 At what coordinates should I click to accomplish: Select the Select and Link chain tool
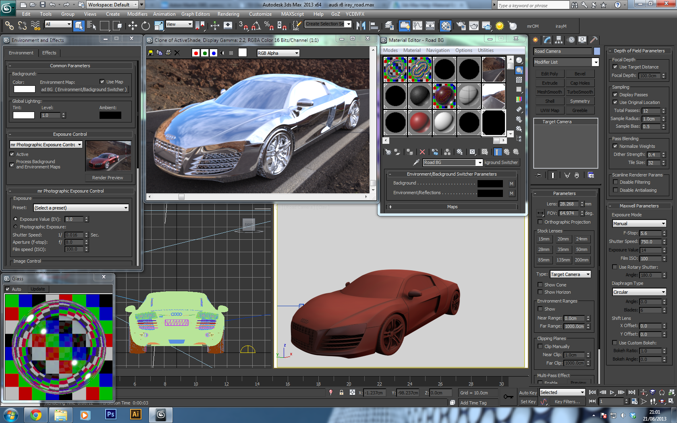(x=9, y=26)
